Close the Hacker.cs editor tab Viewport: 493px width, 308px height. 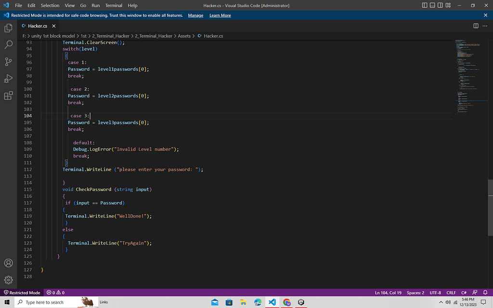[x=54, y=26]
